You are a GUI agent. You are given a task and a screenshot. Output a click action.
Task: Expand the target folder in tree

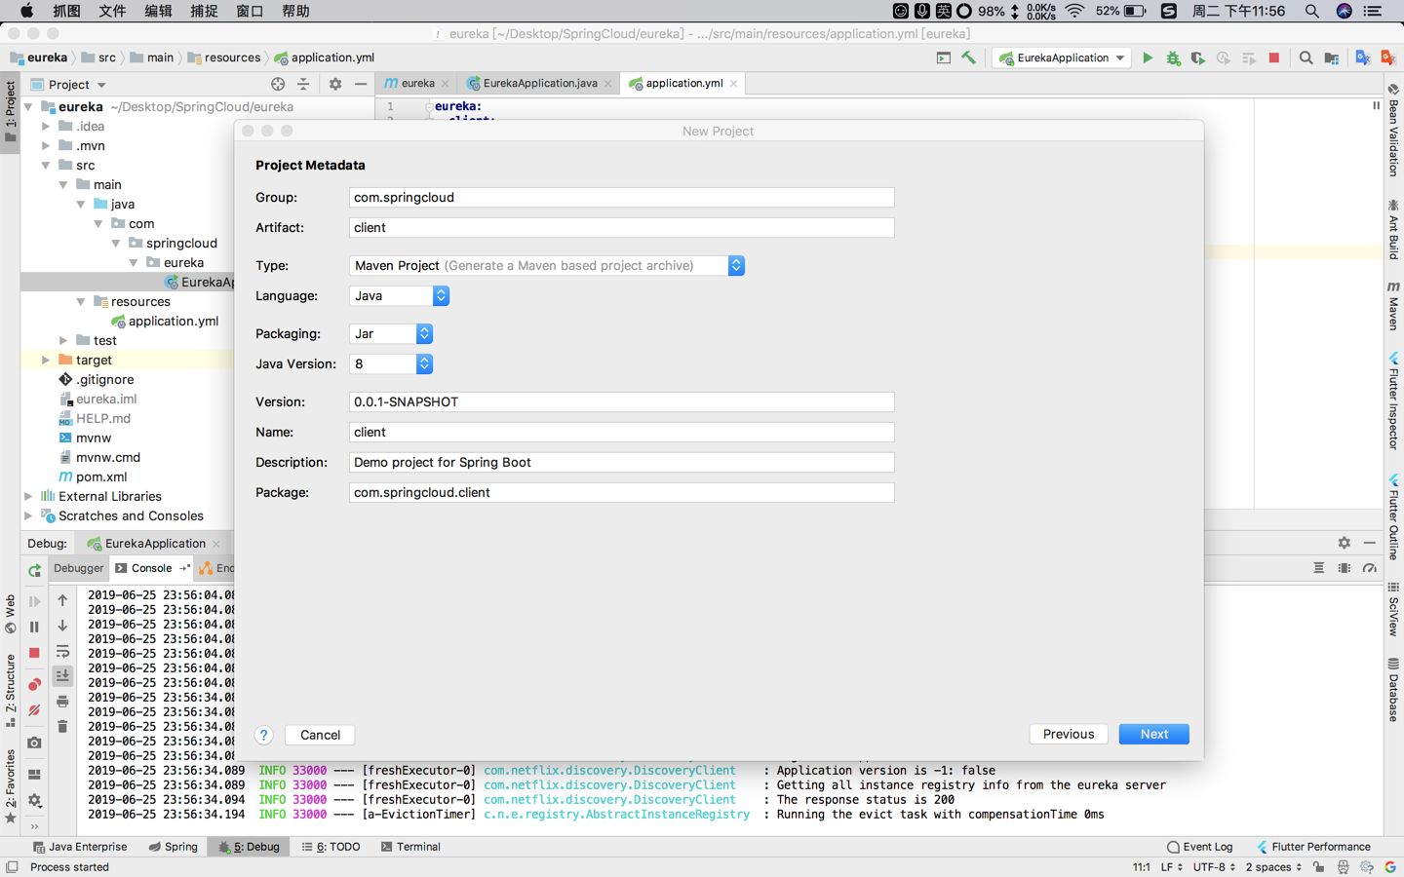click(46, 360)
